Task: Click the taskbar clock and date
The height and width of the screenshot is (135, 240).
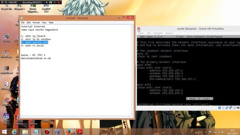Action: click(x=232, y=132)
